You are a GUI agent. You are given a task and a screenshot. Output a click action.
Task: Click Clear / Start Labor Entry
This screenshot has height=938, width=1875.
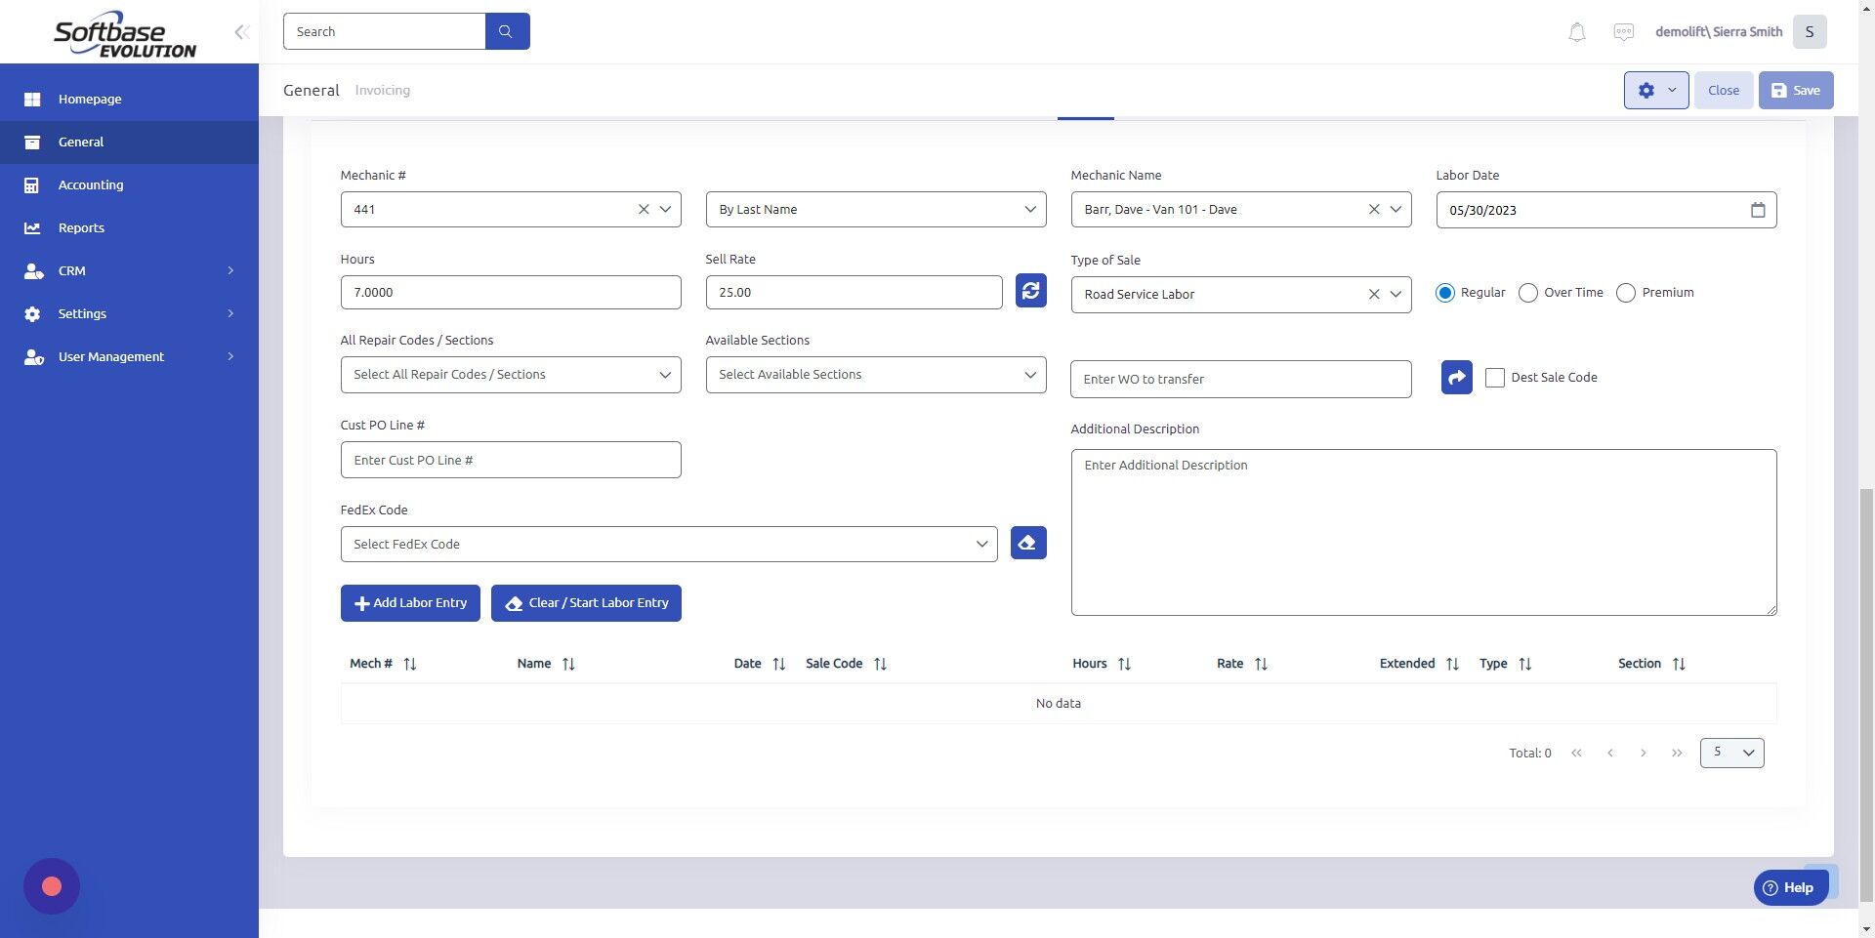(x=586, y=602)
